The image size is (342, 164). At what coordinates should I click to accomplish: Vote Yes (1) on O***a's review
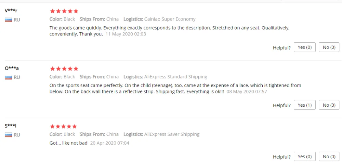coord(304,105)
